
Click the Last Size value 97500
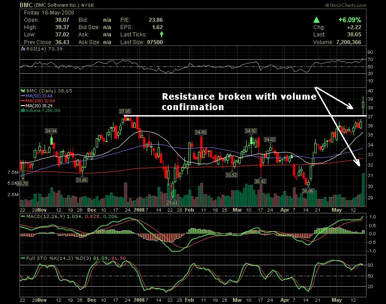pos(155,42)
